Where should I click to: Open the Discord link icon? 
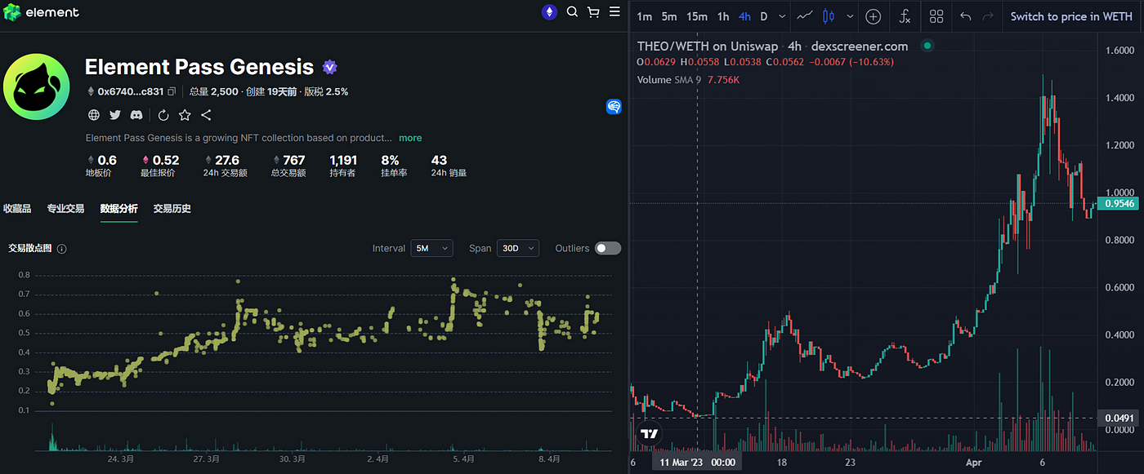(x=136, y=115)
